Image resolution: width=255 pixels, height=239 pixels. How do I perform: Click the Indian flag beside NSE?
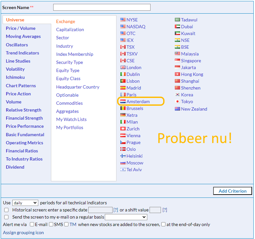pyautogui.click(x=177, y=40)
